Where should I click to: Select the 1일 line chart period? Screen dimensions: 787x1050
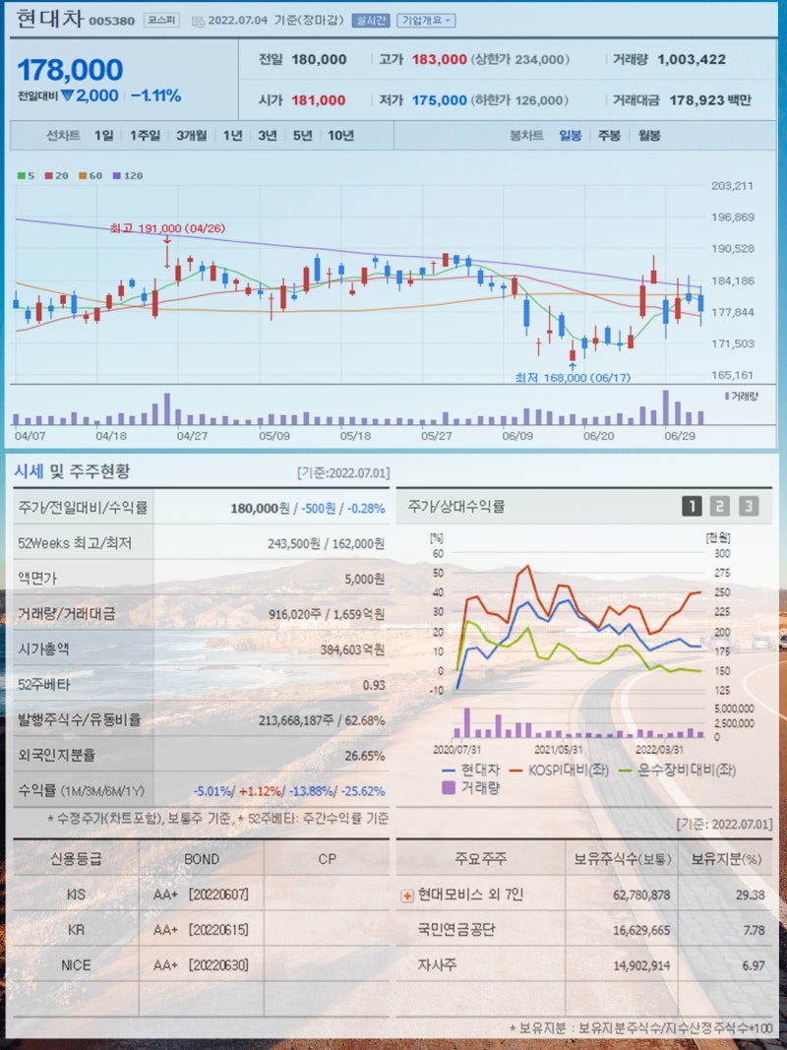(103, 135)
